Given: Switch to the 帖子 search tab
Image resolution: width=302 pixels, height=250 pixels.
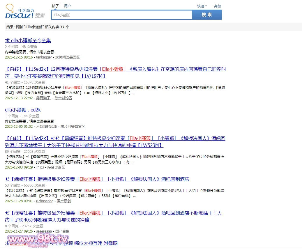Looking at the screenshot, I should (55, 6).
